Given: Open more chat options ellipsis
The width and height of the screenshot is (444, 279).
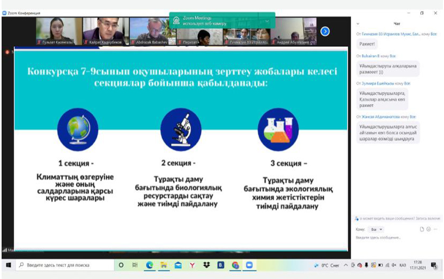Looking at the screenshot, I should (x=435, y=229).
